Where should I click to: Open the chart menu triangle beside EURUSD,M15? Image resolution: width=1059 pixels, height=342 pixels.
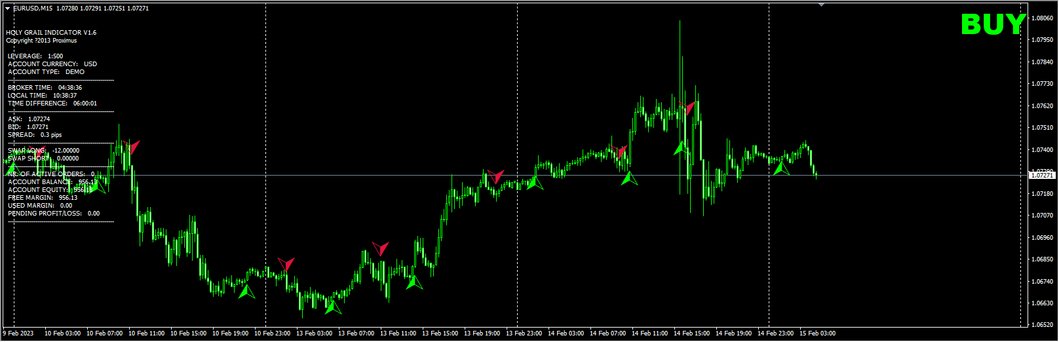coord(7,9)
